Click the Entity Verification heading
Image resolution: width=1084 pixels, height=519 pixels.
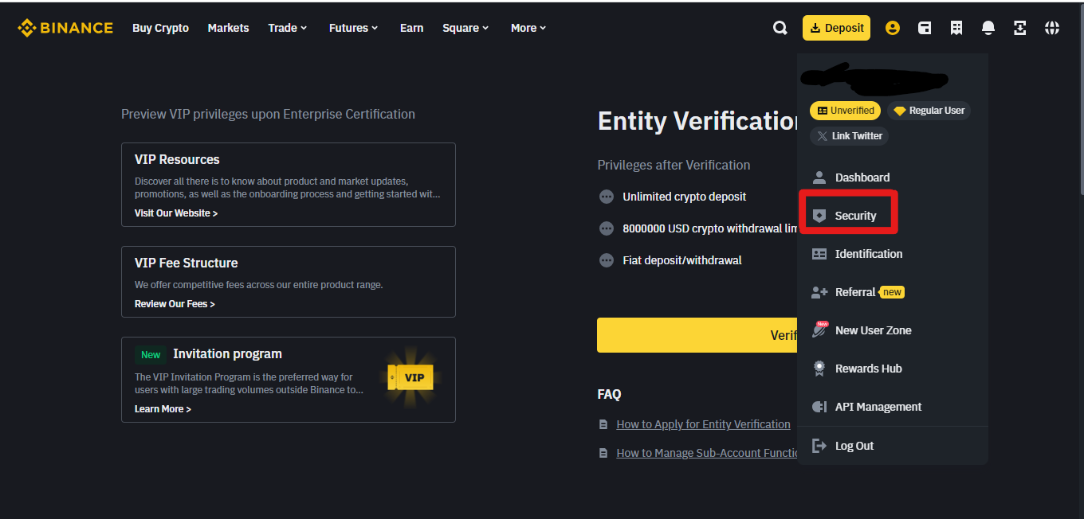tap(697, 121)
